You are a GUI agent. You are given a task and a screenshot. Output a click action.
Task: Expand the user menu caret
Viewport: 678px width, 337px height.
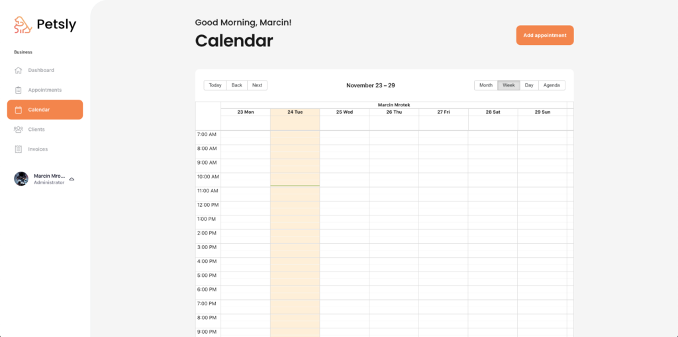[72, 178]
